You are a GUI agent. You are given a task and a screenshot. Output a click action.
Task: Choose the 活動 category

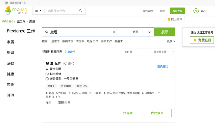click(x=10, y=63)
